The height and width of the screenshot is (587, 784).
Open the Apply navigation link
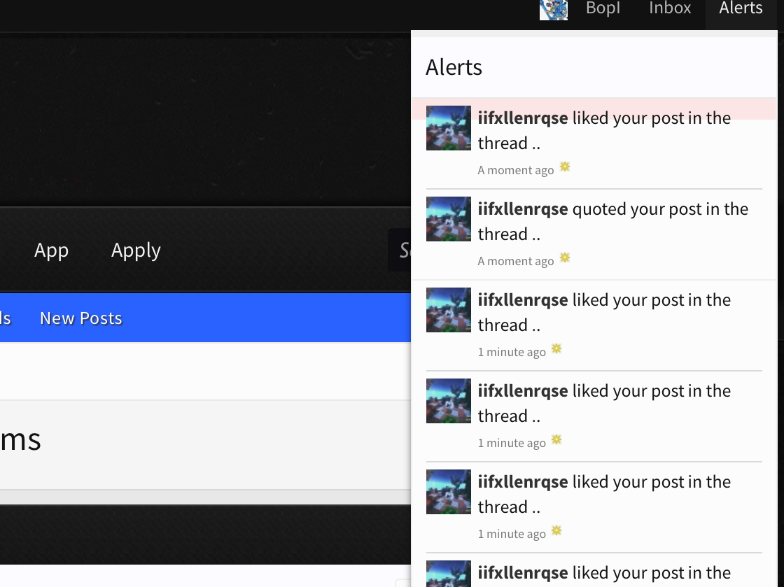point(136,250)
